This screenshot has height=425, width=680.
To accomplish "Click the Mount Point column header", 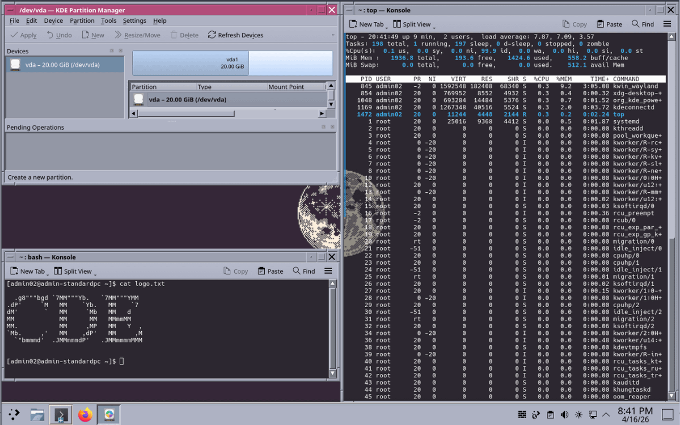I will [296, 87].
